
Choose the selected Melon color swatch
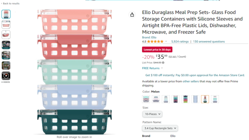205,99
